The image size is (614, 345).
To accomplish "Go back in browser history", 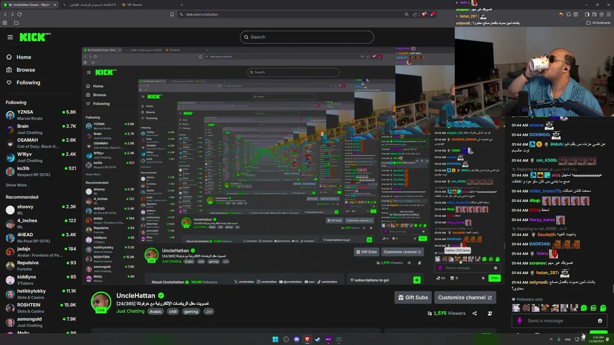I will pos(5,14).
